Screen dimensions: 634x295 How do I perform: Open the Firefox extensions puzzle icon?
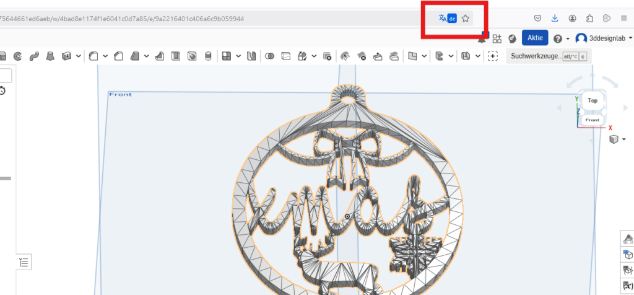[589, 18]
